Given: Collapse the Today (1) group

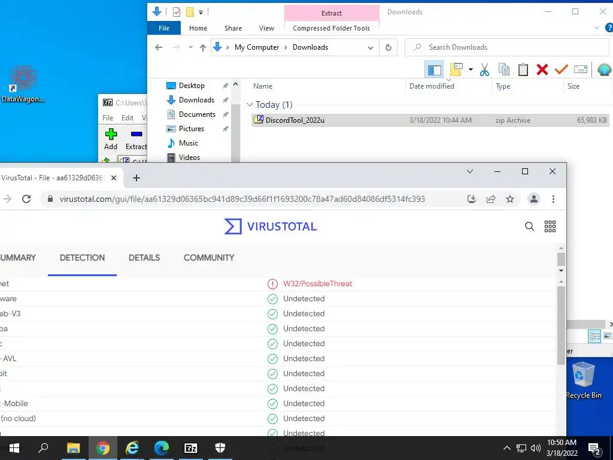Looking at the screenshot, I should pyautogui.click(x=250, y=104).
